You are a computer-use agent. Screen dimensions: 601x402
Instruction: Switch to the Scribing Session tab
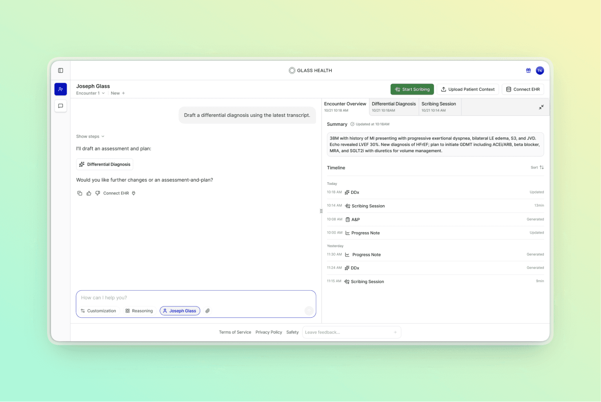coord(440,107)
